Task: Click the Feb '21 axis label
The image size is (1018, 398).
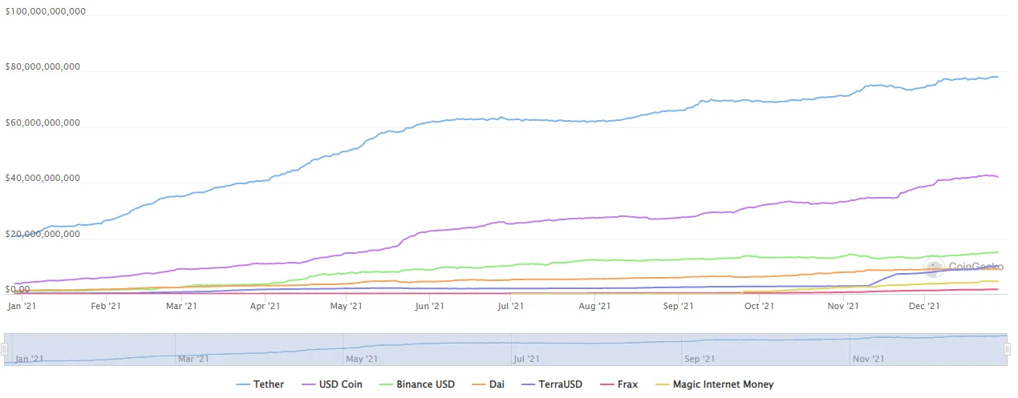Action: (x=106, y=305)
